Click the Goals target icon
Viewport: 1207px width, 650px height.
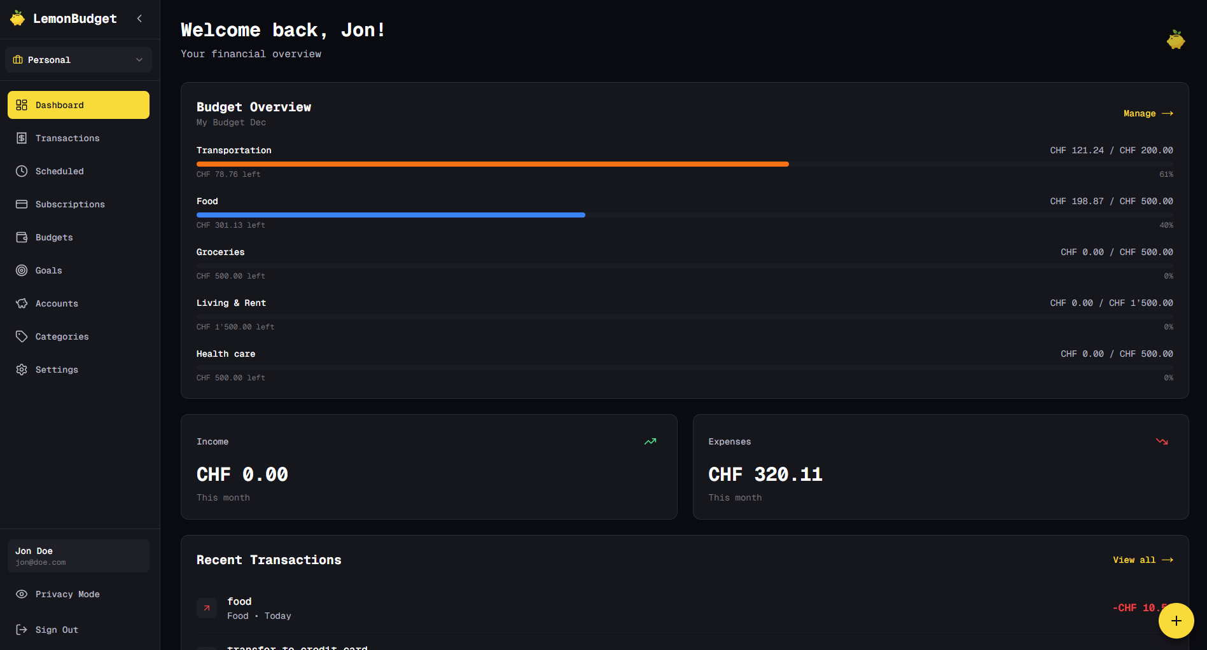[22, 270]
